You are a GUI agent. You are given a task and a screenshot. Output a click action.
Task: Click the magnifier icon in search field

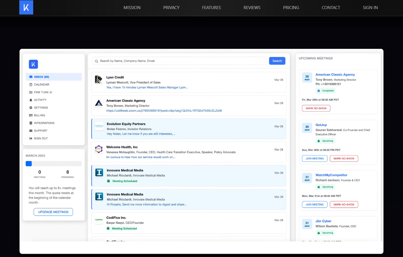(x=96, y=61)
